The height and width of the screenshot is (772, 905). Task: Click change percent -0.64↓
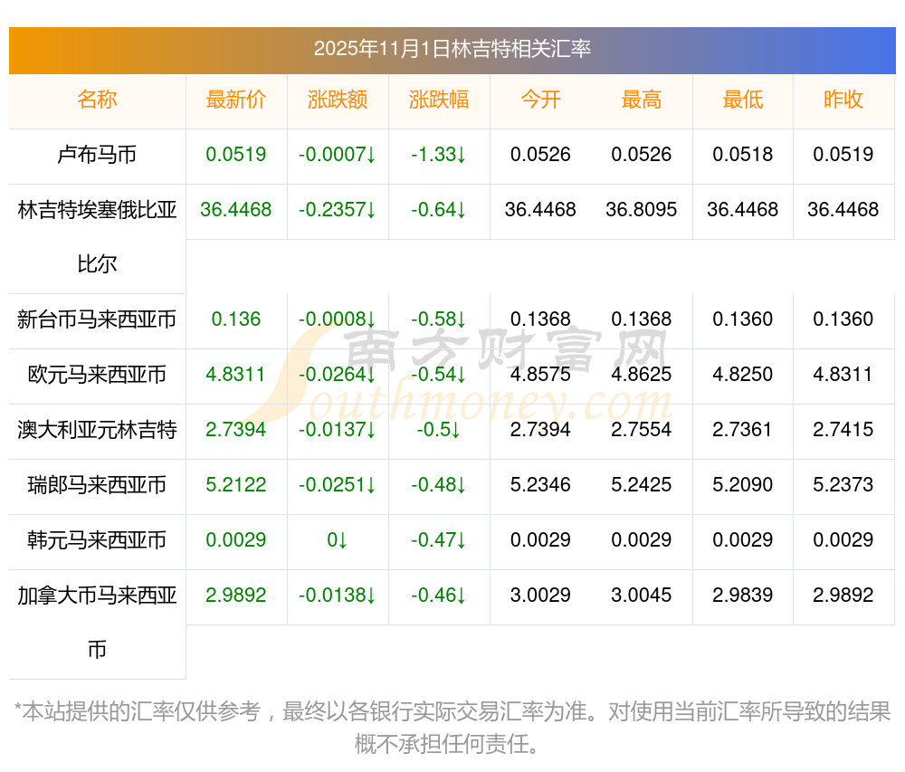tap(439, 209)
